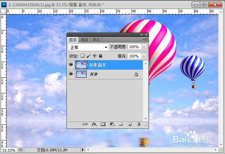This screenshot has width=225, height=154.
Task: Click the status bar preview icon
Action: tap(21, 150)
